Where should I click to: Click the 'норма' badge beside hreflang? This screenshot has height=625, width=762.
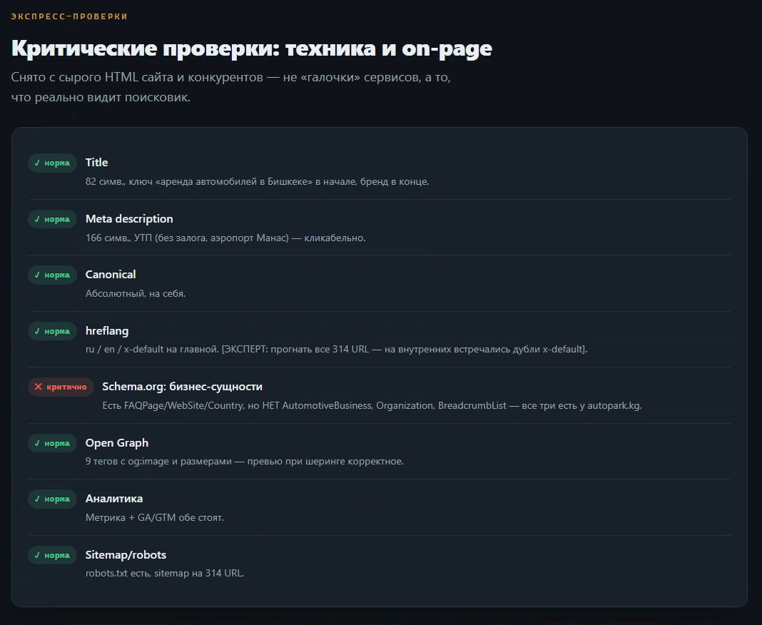(x=53, y=332)
